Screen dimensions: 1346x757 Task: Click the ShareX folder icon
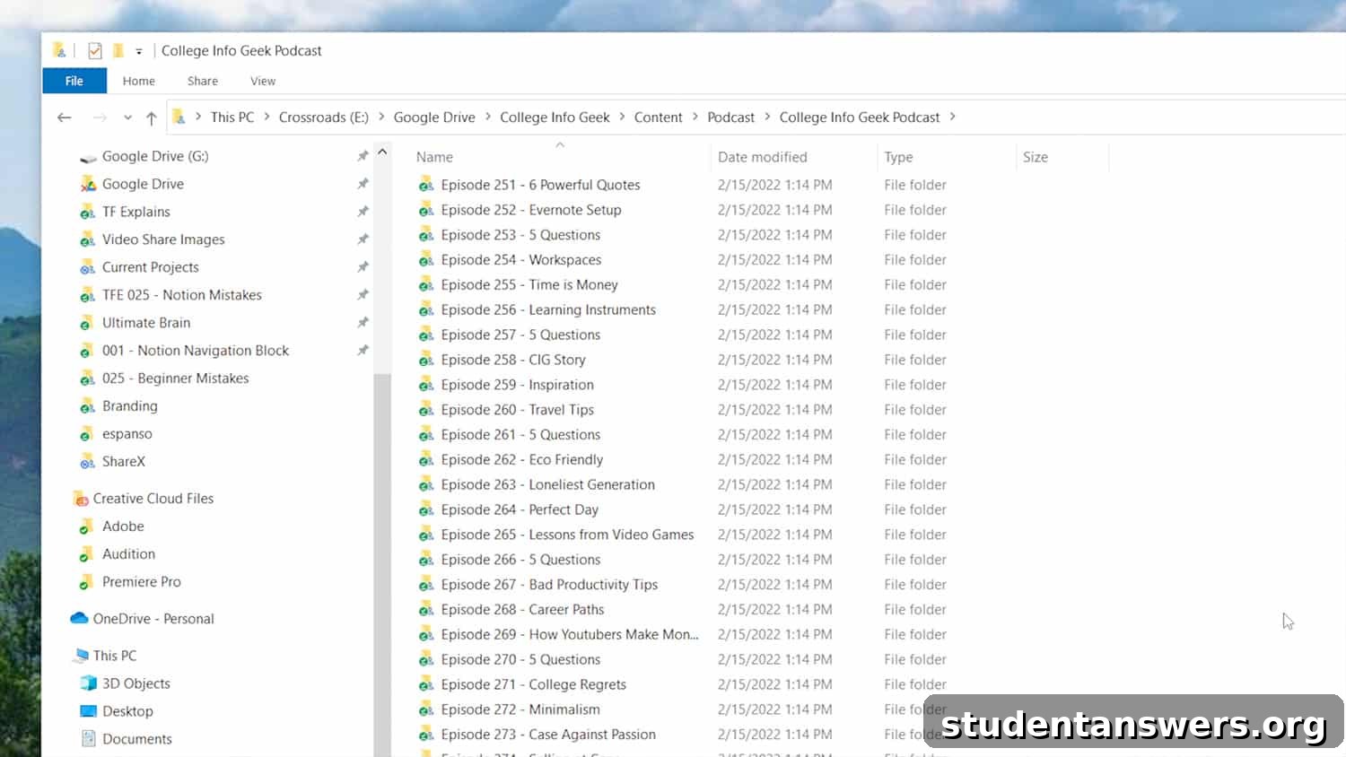87,462
